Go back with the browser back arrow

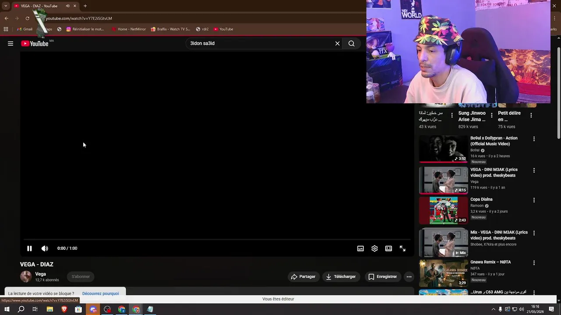pyautogui.click(x=6, y=18)
